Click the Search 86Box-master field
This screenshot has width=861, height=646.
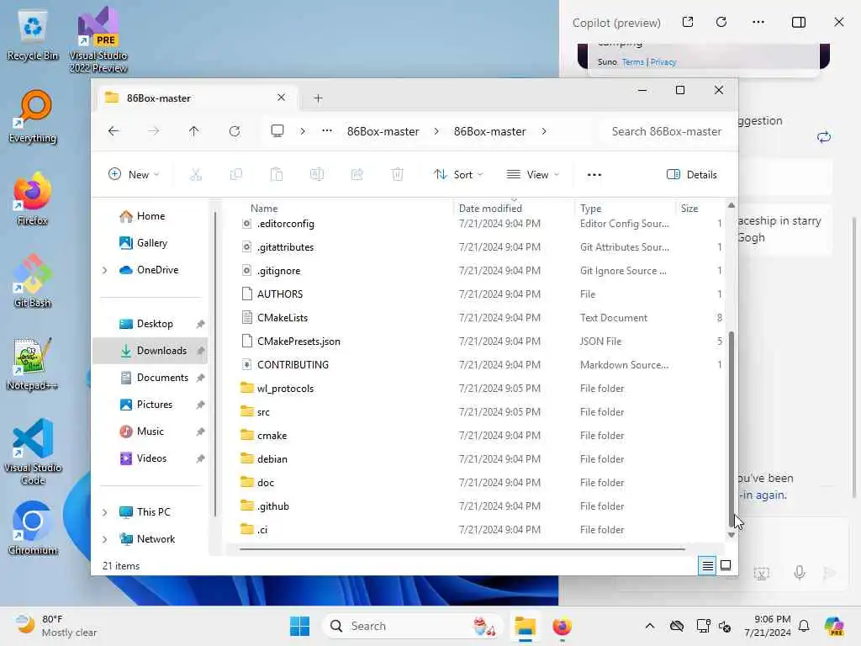point(666,131)
